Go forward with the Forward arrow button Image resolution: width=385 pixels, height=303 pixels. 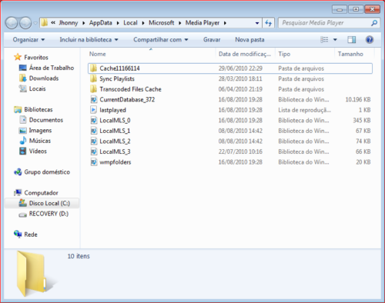(25, 23)
